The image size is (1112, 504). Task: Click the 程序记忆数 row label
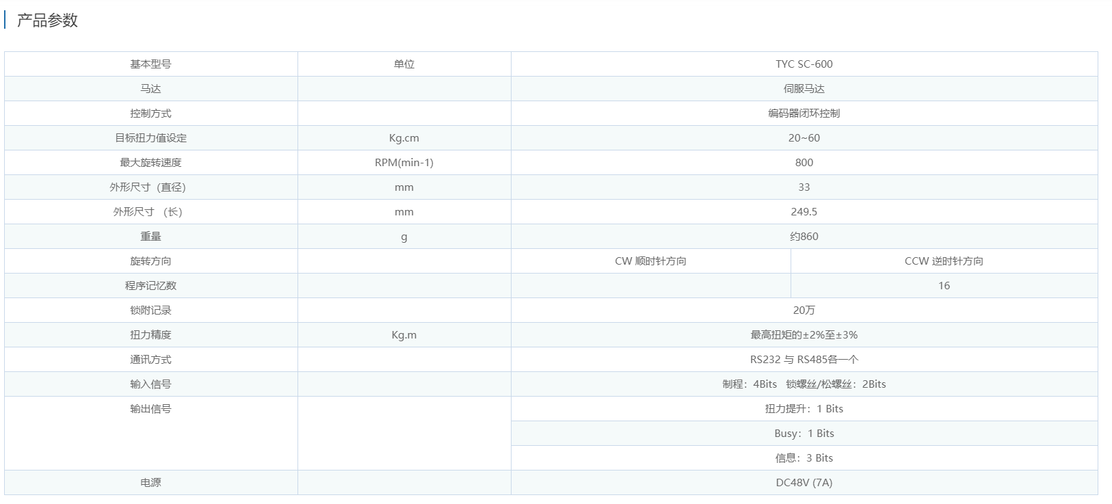(150, 286)
